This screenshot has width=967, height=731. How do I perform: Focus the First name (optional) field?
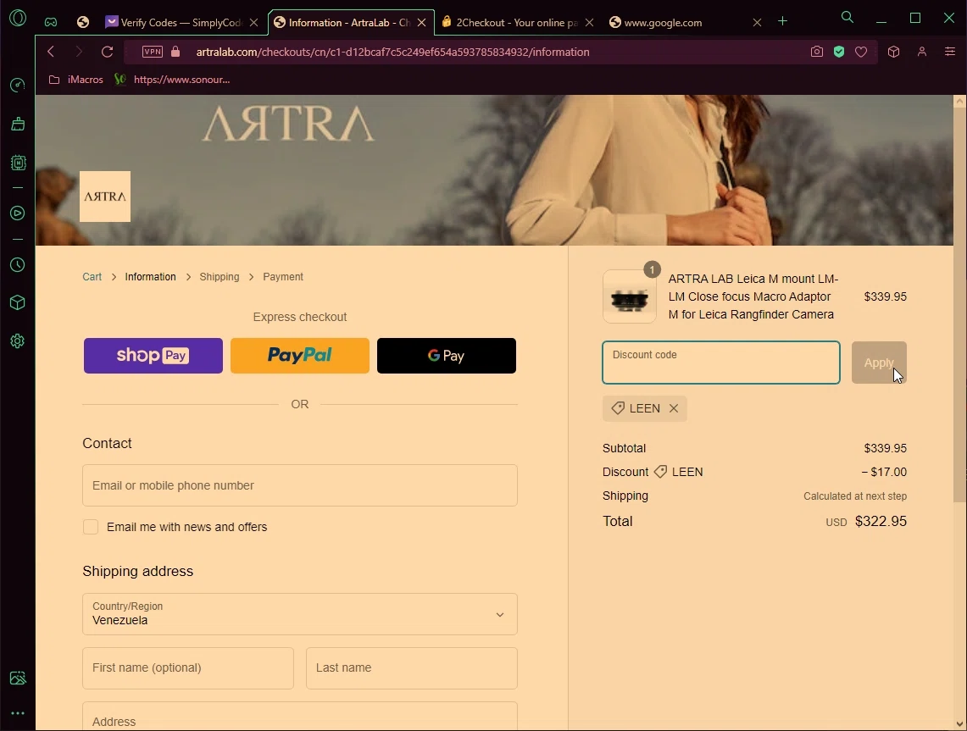pyautogui.click(x=188, y=668)
